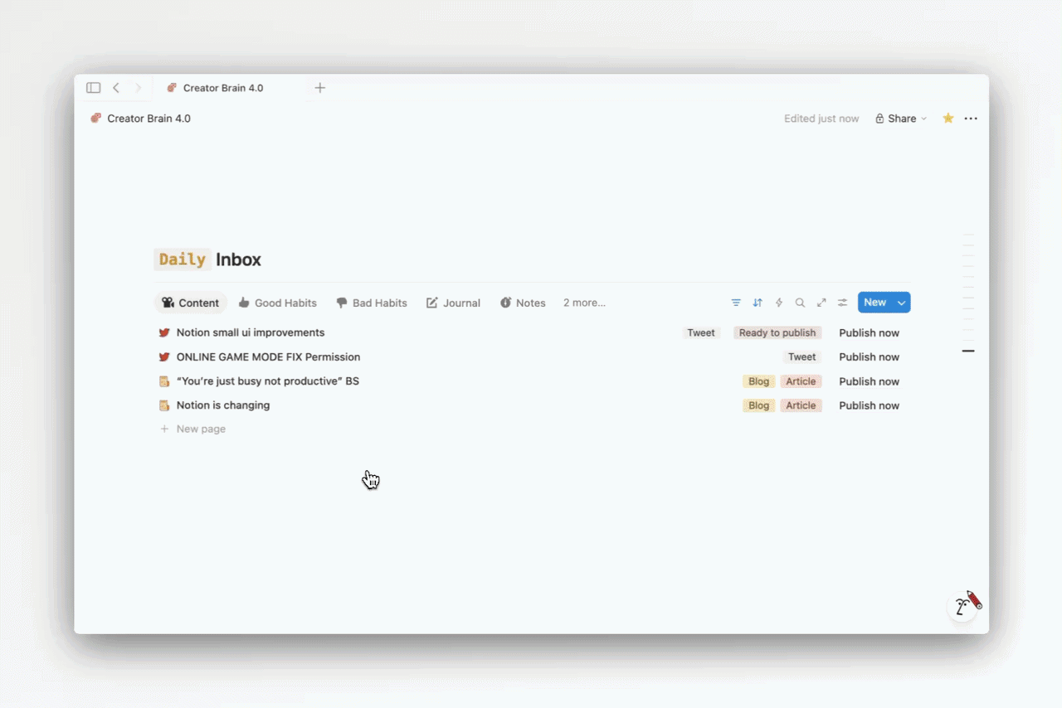Show the 2 more views menu
Viewport: 1062px width, 708px height.
coord(584,303)
